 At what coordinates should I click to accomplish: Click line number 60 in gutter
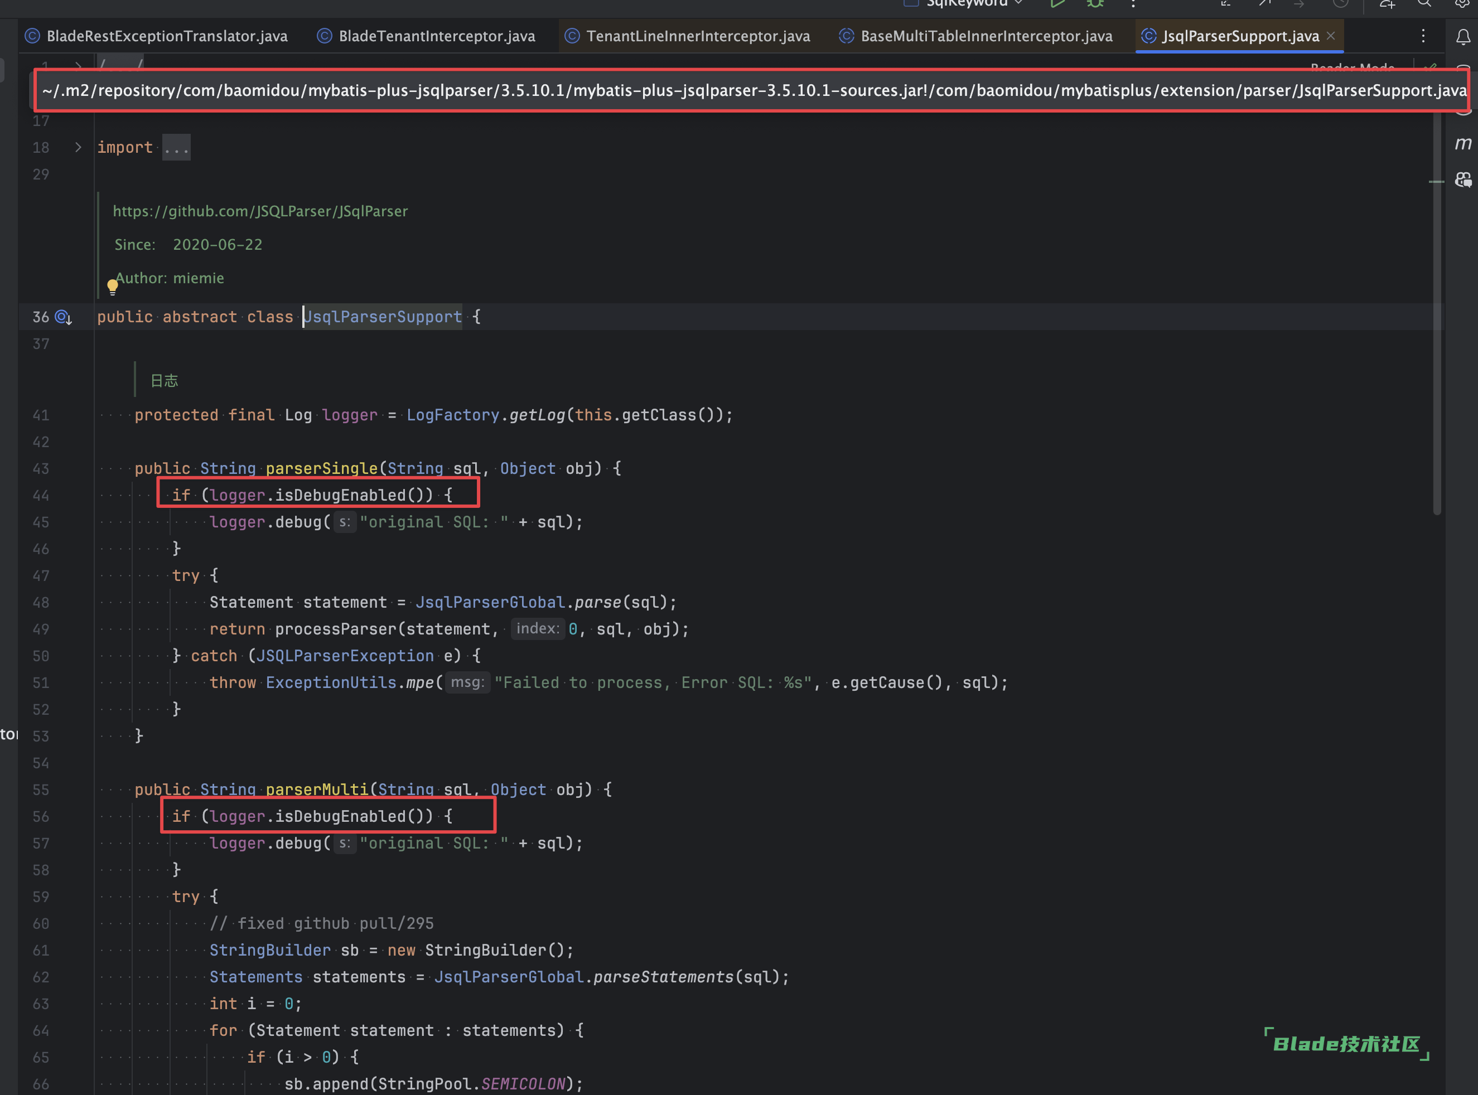(x=41, y=923)
